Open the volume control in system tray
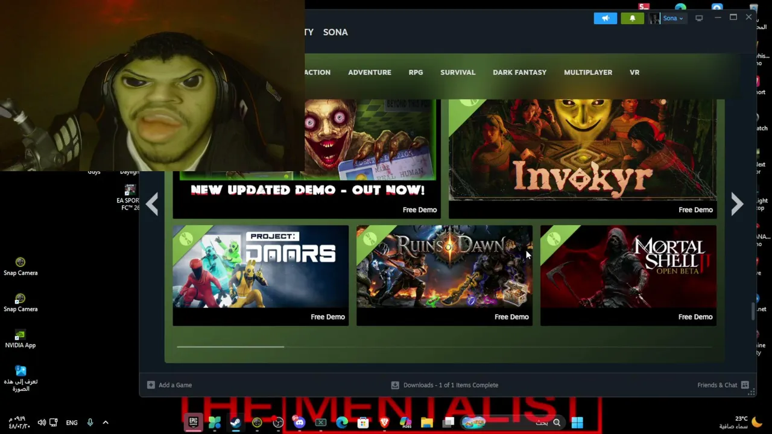This screenshot has height=434, width=772. [42, 423]
